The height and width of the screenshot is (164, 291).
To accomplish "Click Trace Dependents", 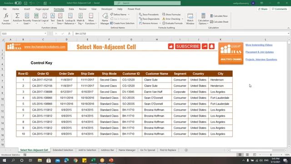I will (149, 19).
